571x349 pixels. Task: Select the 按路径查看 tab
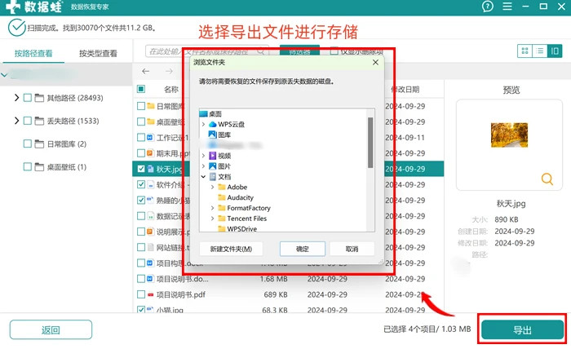point(33,54)
